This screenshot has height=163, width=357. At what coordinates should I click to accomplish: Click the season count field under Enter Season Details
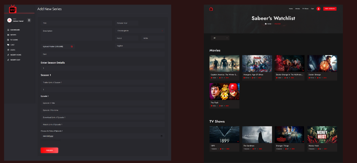tap(103, 68)
